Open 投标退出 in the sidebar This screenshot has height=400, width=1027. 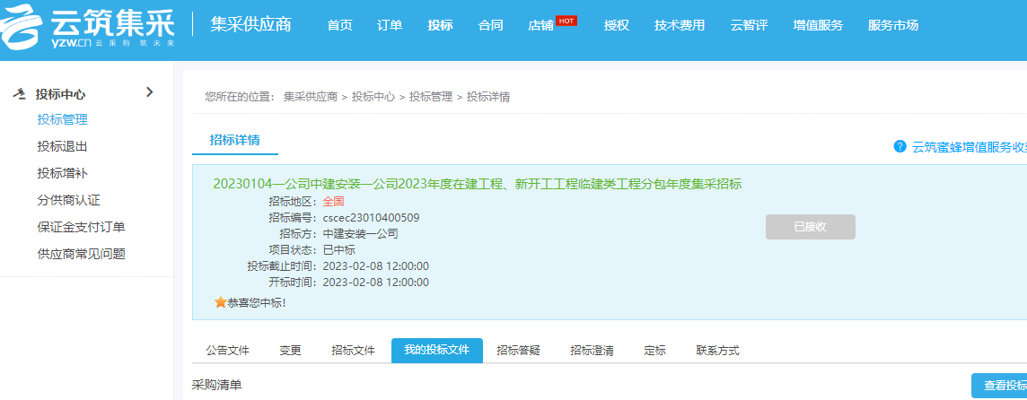point(62,146)
